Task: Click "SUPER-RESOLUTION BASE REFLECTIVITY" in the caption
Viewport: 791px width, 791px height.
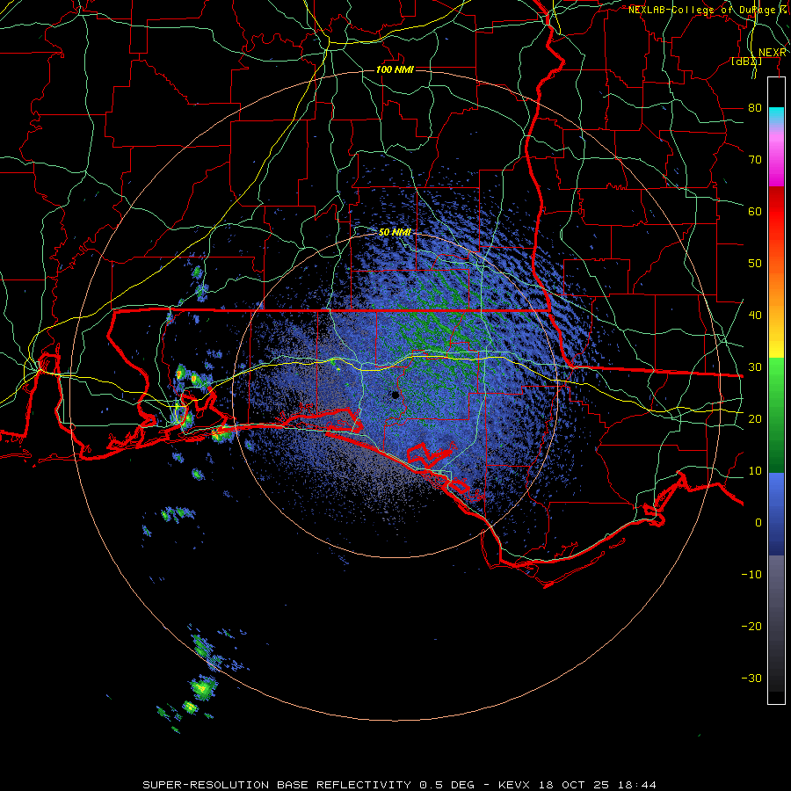Action: tap(277, 785)
